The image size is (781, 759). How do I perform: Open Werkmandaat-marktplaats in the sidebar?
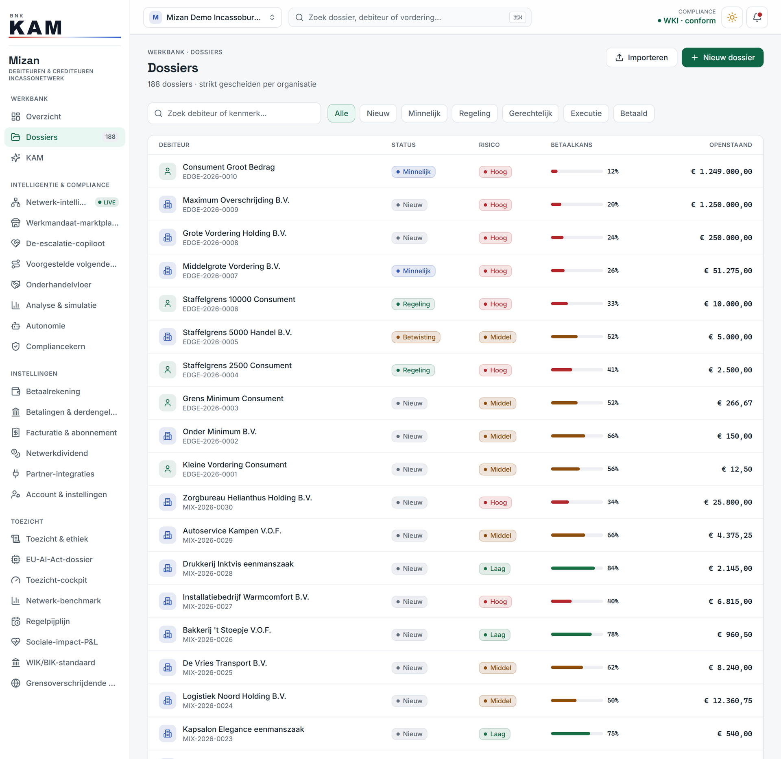coord(65,223)
